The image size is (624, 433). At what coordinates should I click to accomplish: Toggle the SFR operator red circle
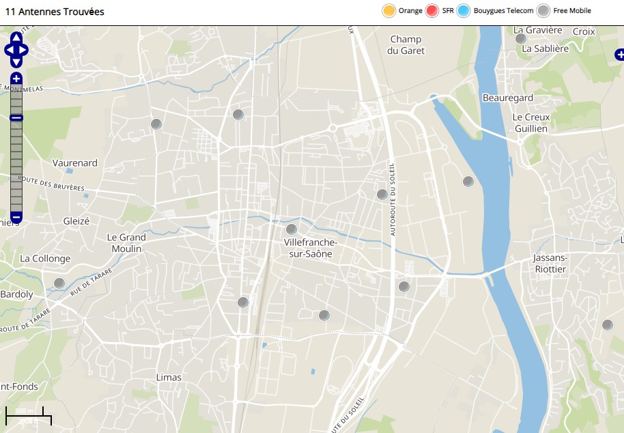coord(431,11)
